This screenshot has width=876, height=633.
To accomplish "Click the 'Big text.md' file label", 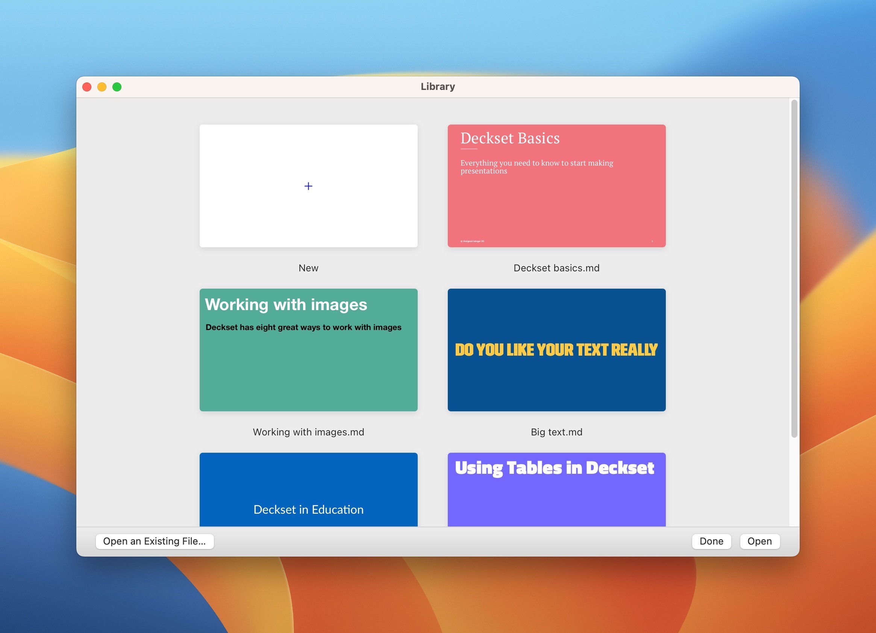I will (x=556, y=432).
